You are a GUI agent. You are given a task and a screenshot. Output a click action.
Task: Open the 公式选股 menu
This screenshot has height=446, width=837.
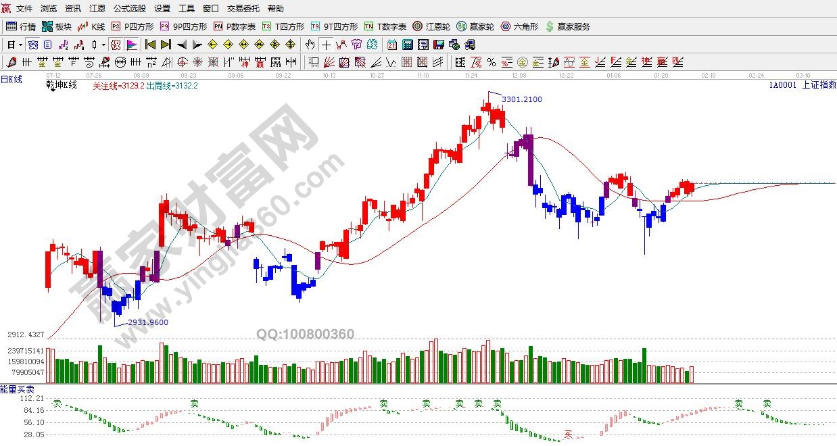pyautogui.click(x=129, y=9)
